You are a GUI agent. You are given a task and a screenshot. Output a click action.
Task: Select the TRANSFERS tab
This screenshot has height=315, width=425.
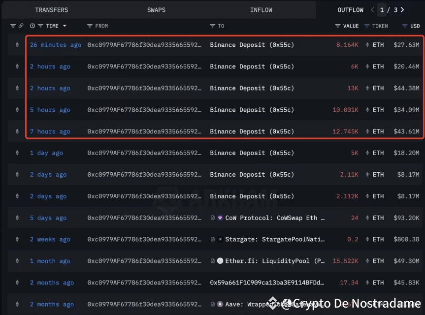[51, 9]
